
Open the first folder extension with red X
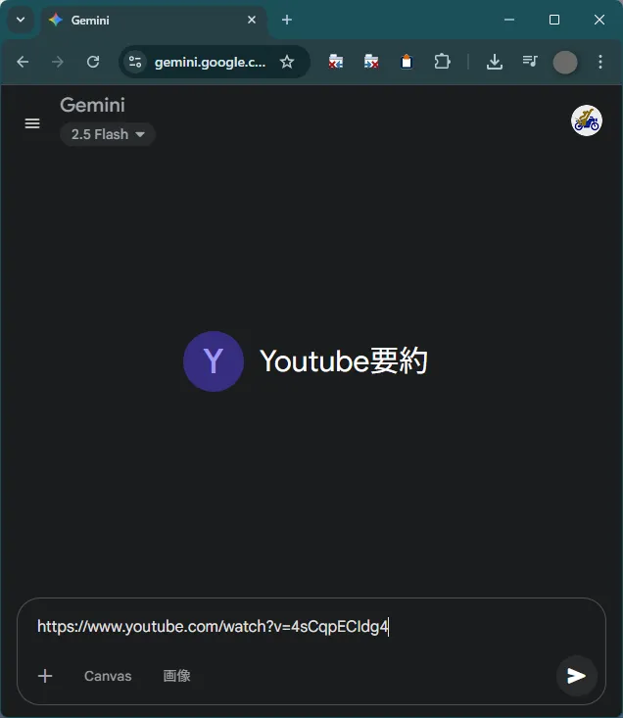pos(336,62)
